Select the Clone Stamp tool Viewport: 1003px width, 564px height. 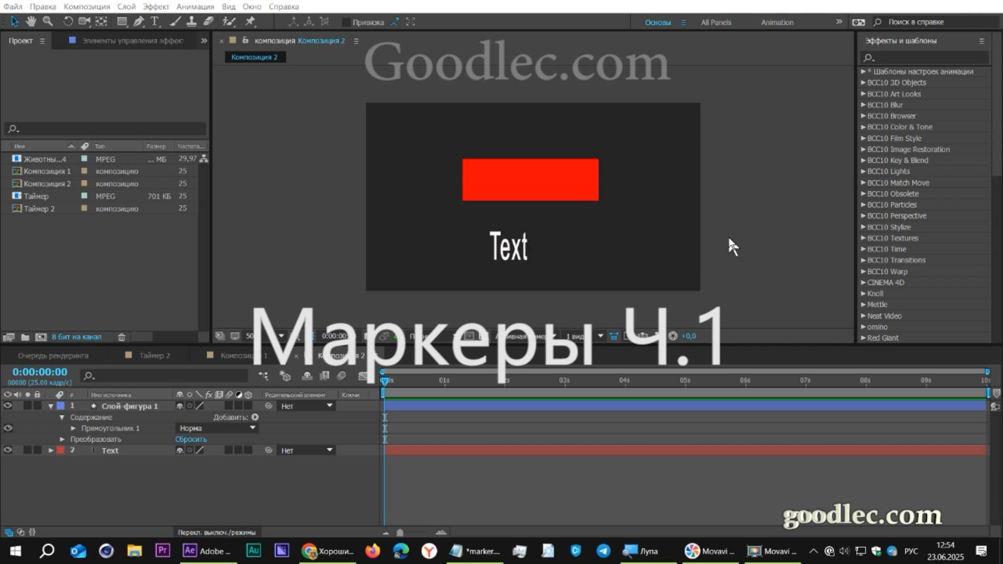pyautogui.click(x=192, y=21)
